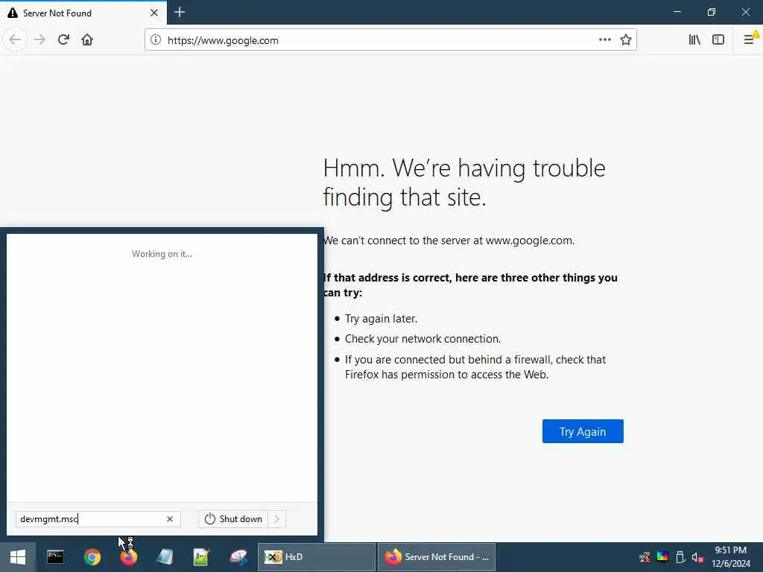Click the Shut down button
The width and height of the screenshot is (763, 572).
point(233,519)
